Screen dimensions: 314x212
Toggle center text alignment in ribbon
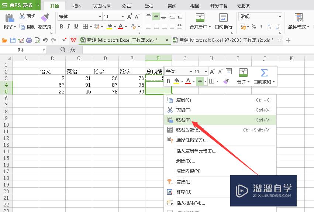coord(156,27)
